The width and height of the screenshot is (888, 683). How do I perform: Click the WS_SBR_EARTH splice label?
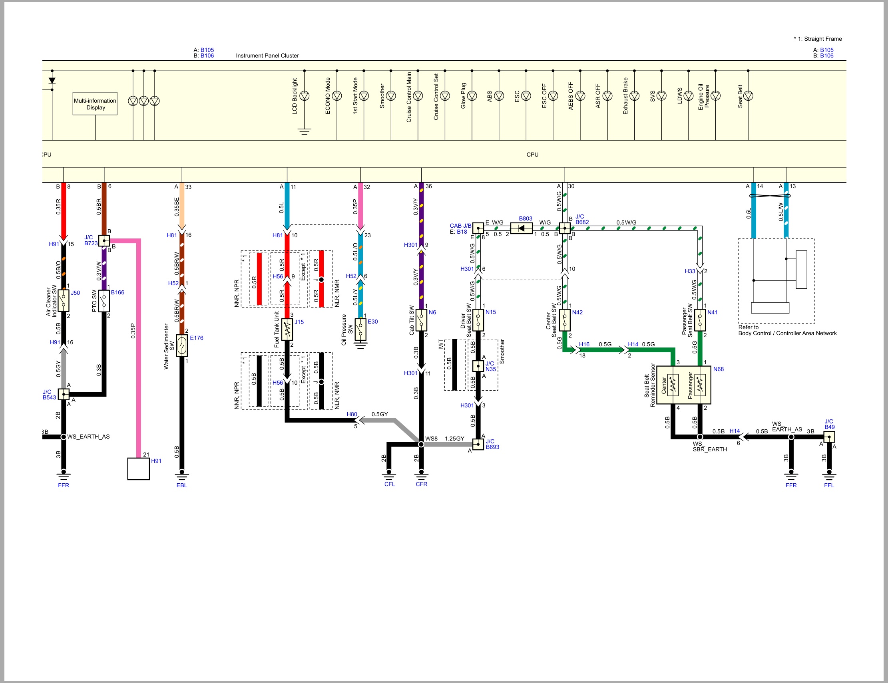click(709, 447)
